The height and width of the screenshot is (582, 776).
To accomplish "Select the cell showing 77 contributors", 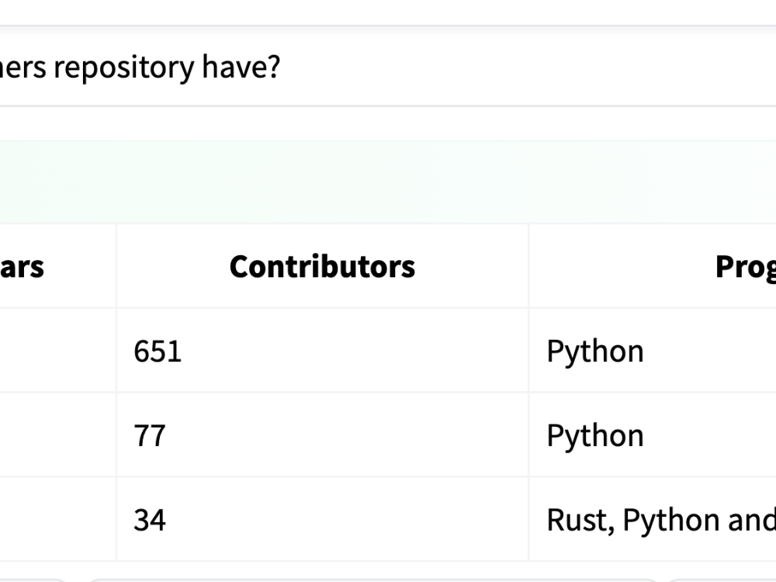I will [322, 435].
